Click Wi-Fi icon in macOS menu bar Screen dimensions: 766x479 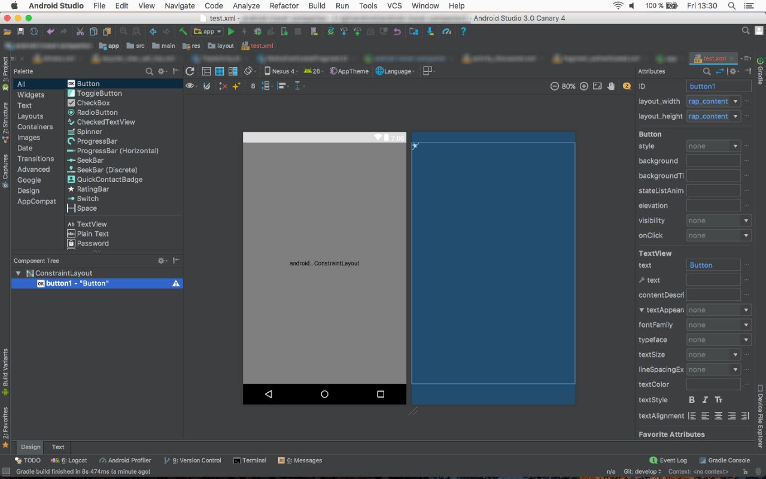point(618,5)
